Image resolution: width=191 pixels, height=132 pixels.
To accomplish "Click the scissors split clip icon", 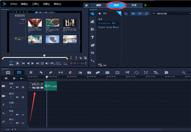I will 81,58.
